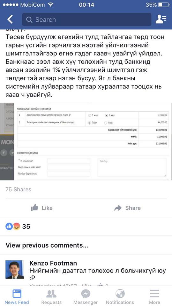Open the Requests tab

click(51, 297)
